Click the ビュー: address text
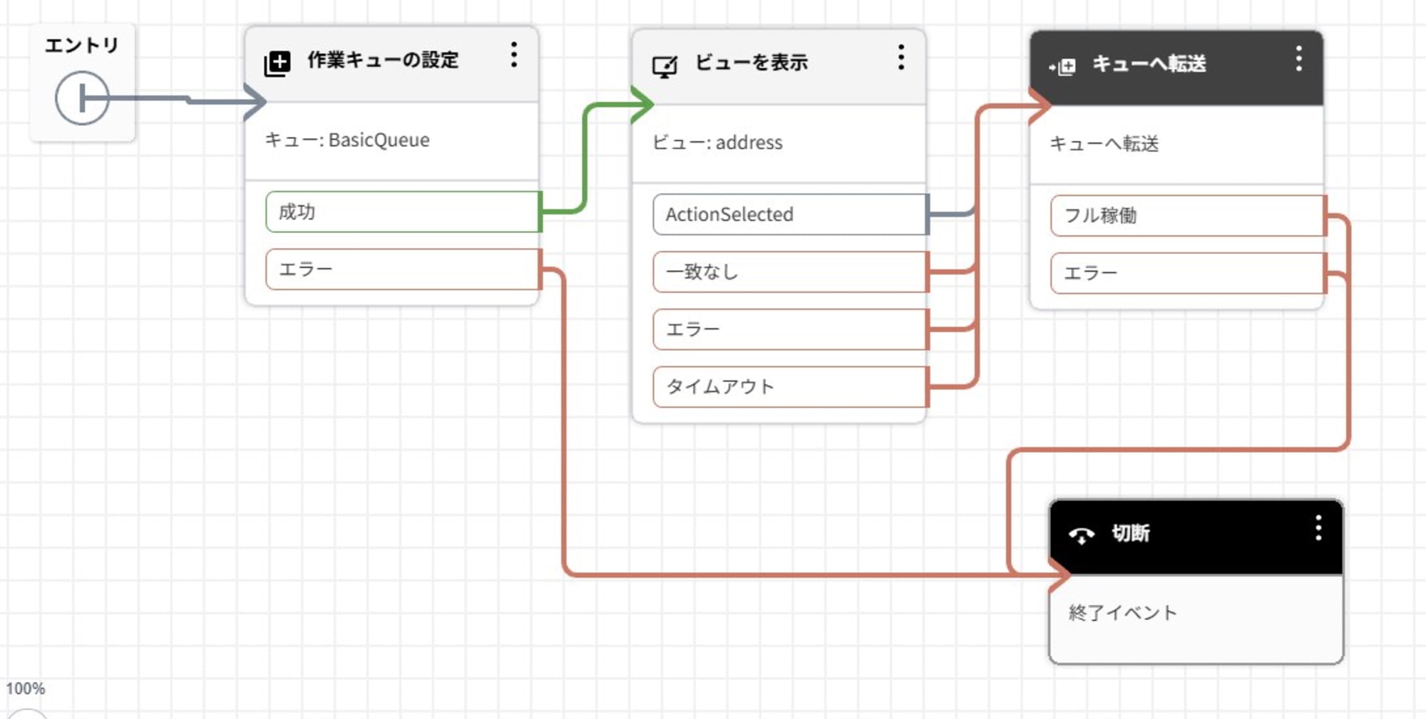This screenshot has height=719, width=1426. (717, 143)
